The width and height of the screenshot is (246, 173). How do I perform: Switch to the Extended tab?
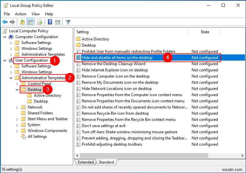coord(86,162)
